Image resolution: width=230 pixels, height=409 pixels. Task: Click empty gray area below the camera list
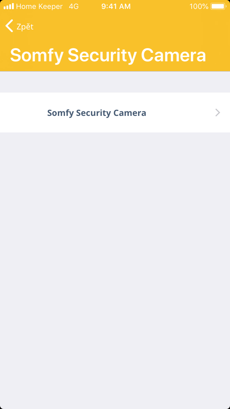(115, 261)
